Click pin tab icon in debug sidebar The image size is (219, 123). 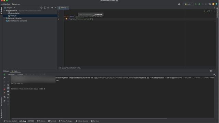4,101
